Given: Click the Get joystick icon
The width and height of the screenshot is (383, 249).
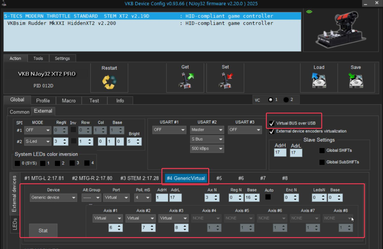Looking at the screenshot, I should tap(185, 81).
